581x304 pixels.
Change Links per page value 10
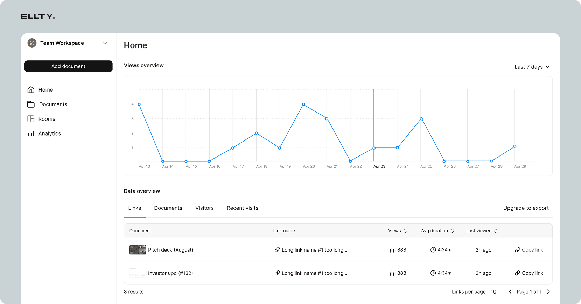point(493,292)
